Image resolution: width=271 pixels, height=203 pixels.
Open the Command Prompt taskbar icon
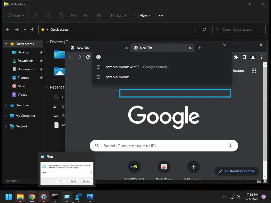pyautogui.click(x=55, y=196)
